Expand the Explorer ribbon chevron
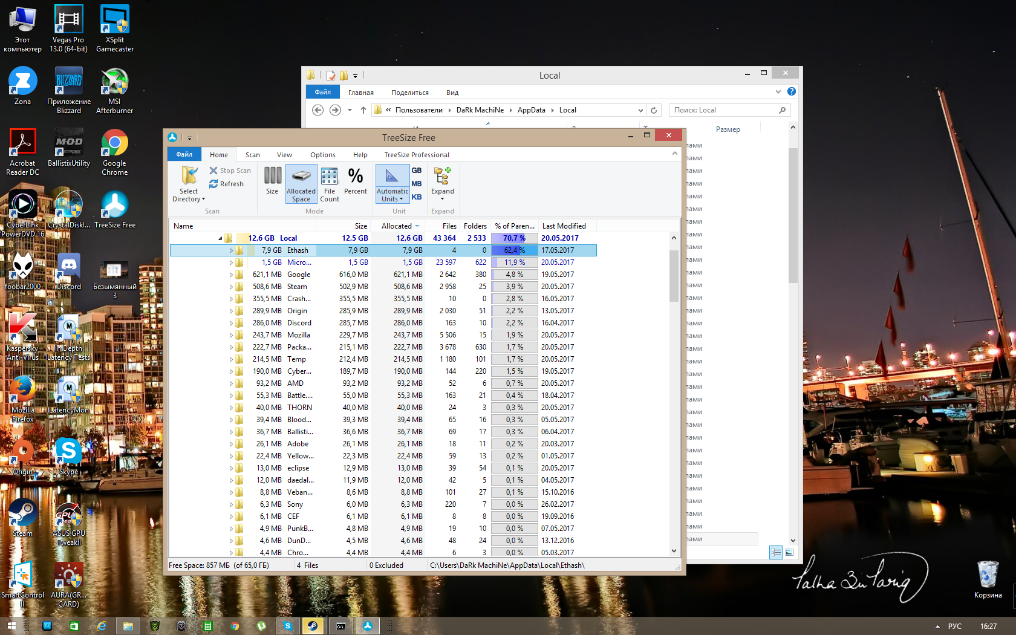Viewport: 1016px width, 635px height. tap(778, 92)
